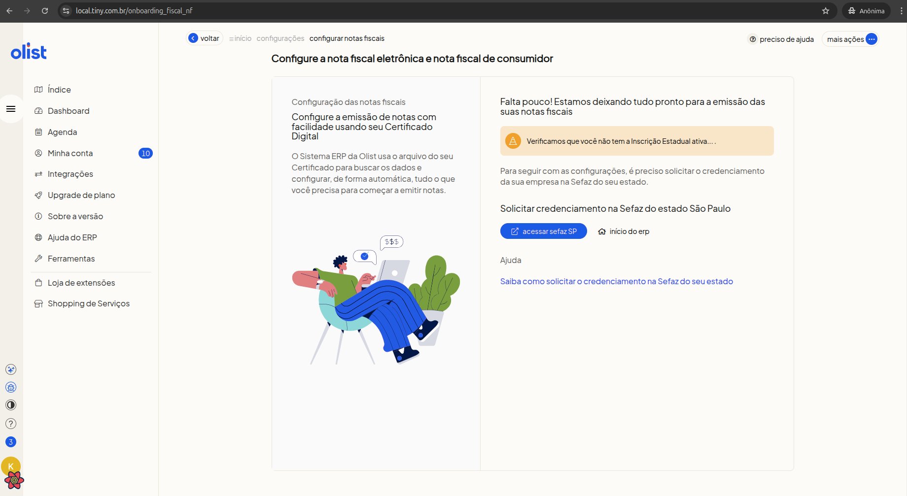The image size is (907, 496).
Task: Click the configurações breadcrumb
Action: 280,38
